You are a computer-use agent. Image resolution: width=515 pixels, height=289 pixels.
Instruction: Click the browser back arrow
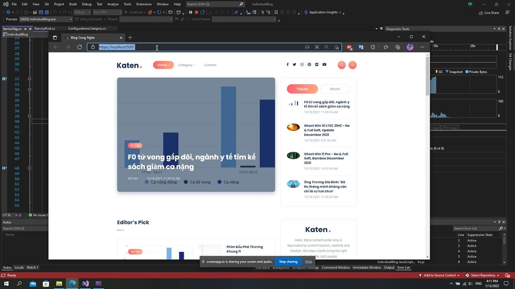56,47
